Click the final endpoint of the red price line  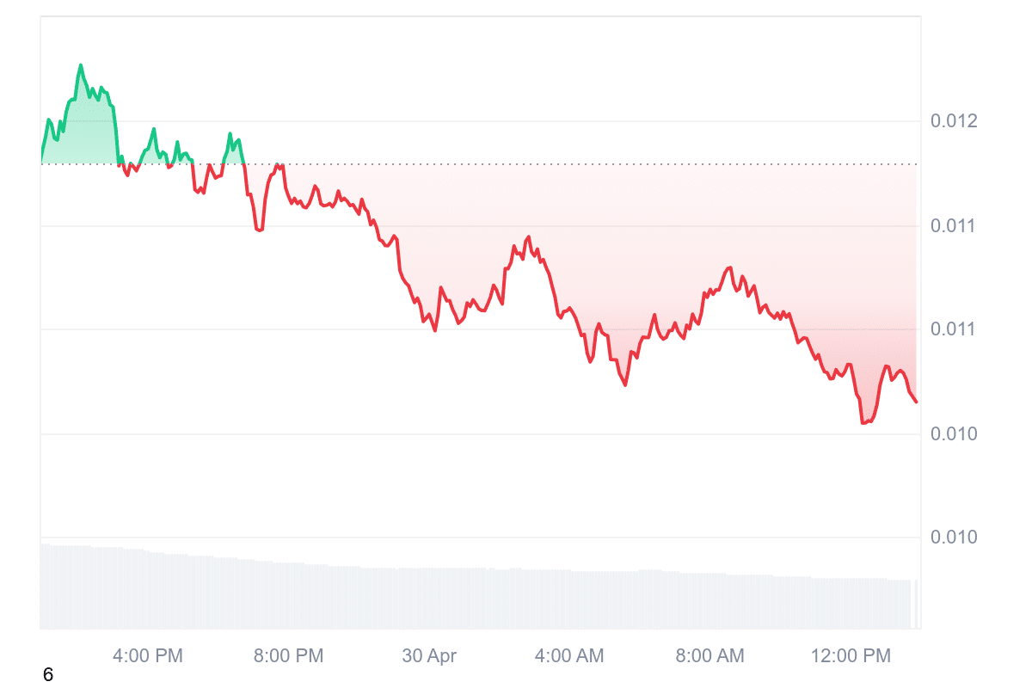coord(917,402)
